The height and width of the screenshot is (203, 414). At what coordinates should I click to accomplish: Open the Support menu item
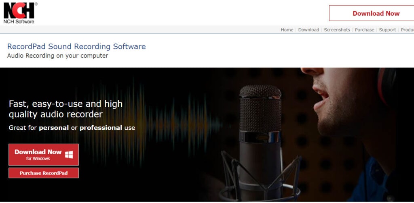387,30
